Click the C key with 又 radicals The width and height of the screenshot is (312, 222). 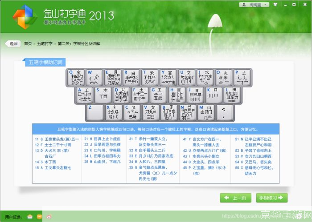[132, 112]
